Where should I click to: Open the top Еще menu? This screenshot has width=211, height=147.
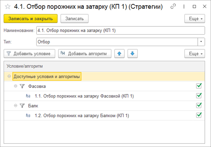click(x=195, y=19)
